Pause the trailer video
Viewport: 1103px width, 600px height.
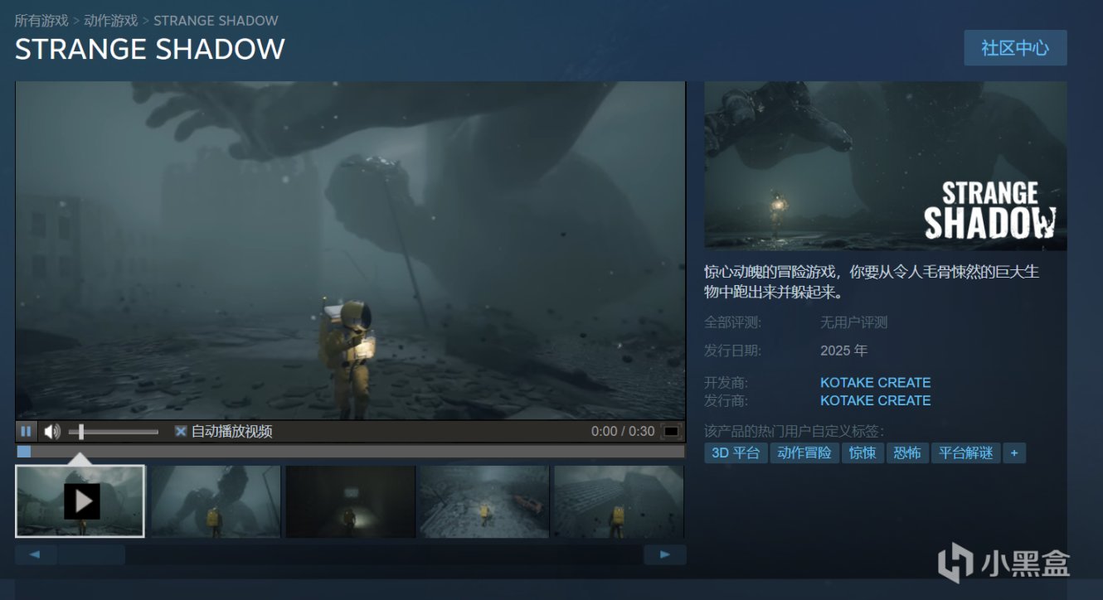coord(26,431)
